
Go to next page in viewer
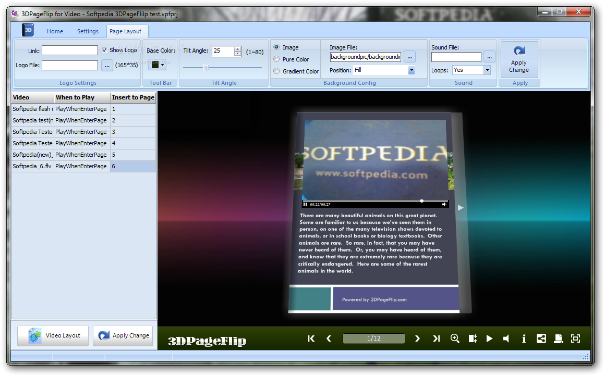(417, 339)
